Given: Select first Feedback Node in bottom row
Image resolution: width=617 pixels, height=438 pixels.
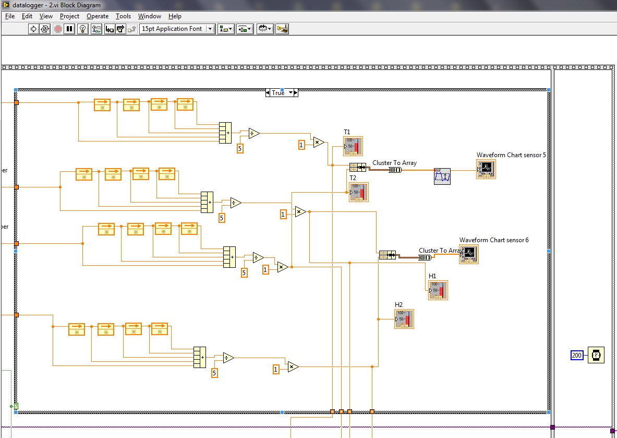Looking at the screenshot, I should pos(77,329).
